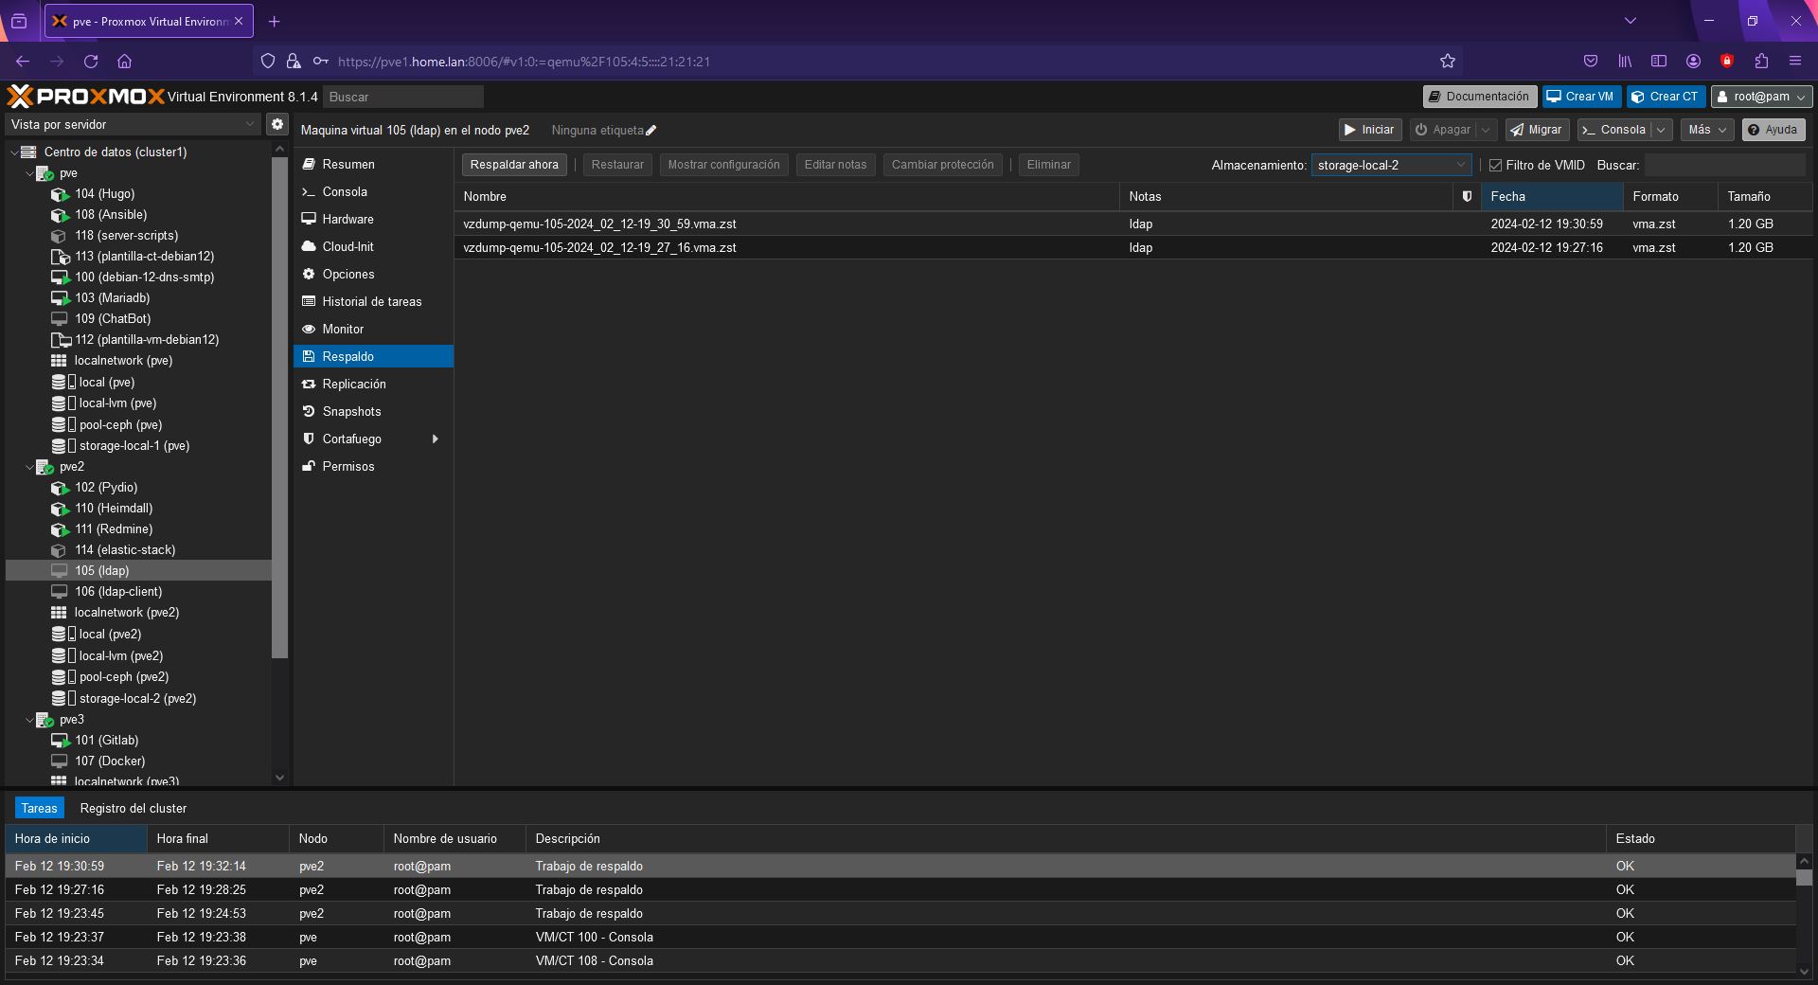This screenshot has height=985, width=1818.
Task: Click the 100 debian-12-dns-smtp VM icon
Action: point(60,278)
